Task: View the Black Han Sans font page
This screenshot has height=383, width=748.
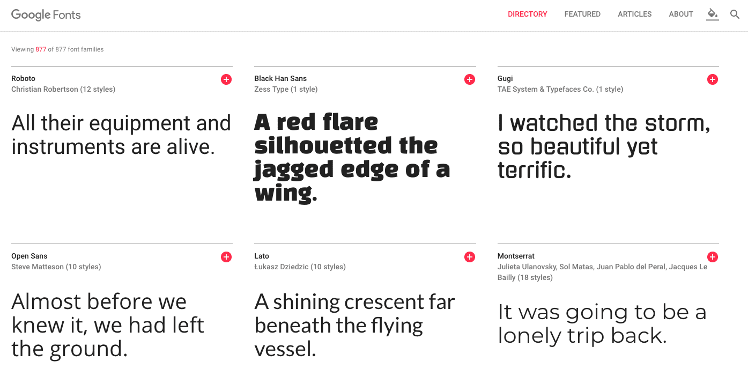Action: pos(280,78)
